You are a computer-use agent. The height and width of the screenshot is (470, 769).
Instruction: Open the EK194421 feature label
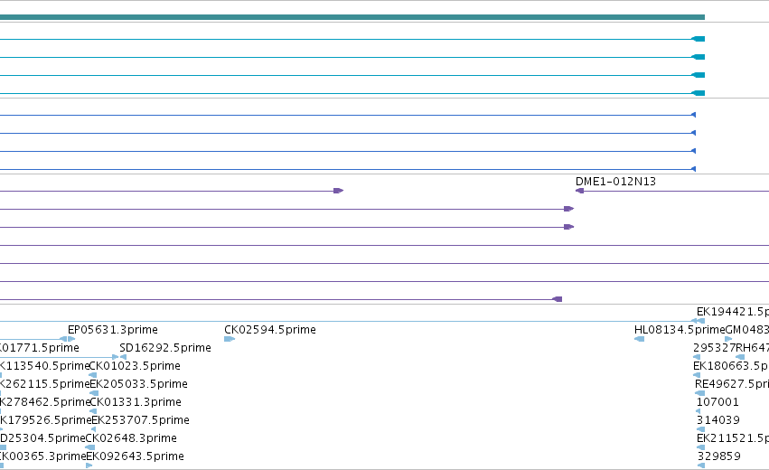(x=733, y=312)
